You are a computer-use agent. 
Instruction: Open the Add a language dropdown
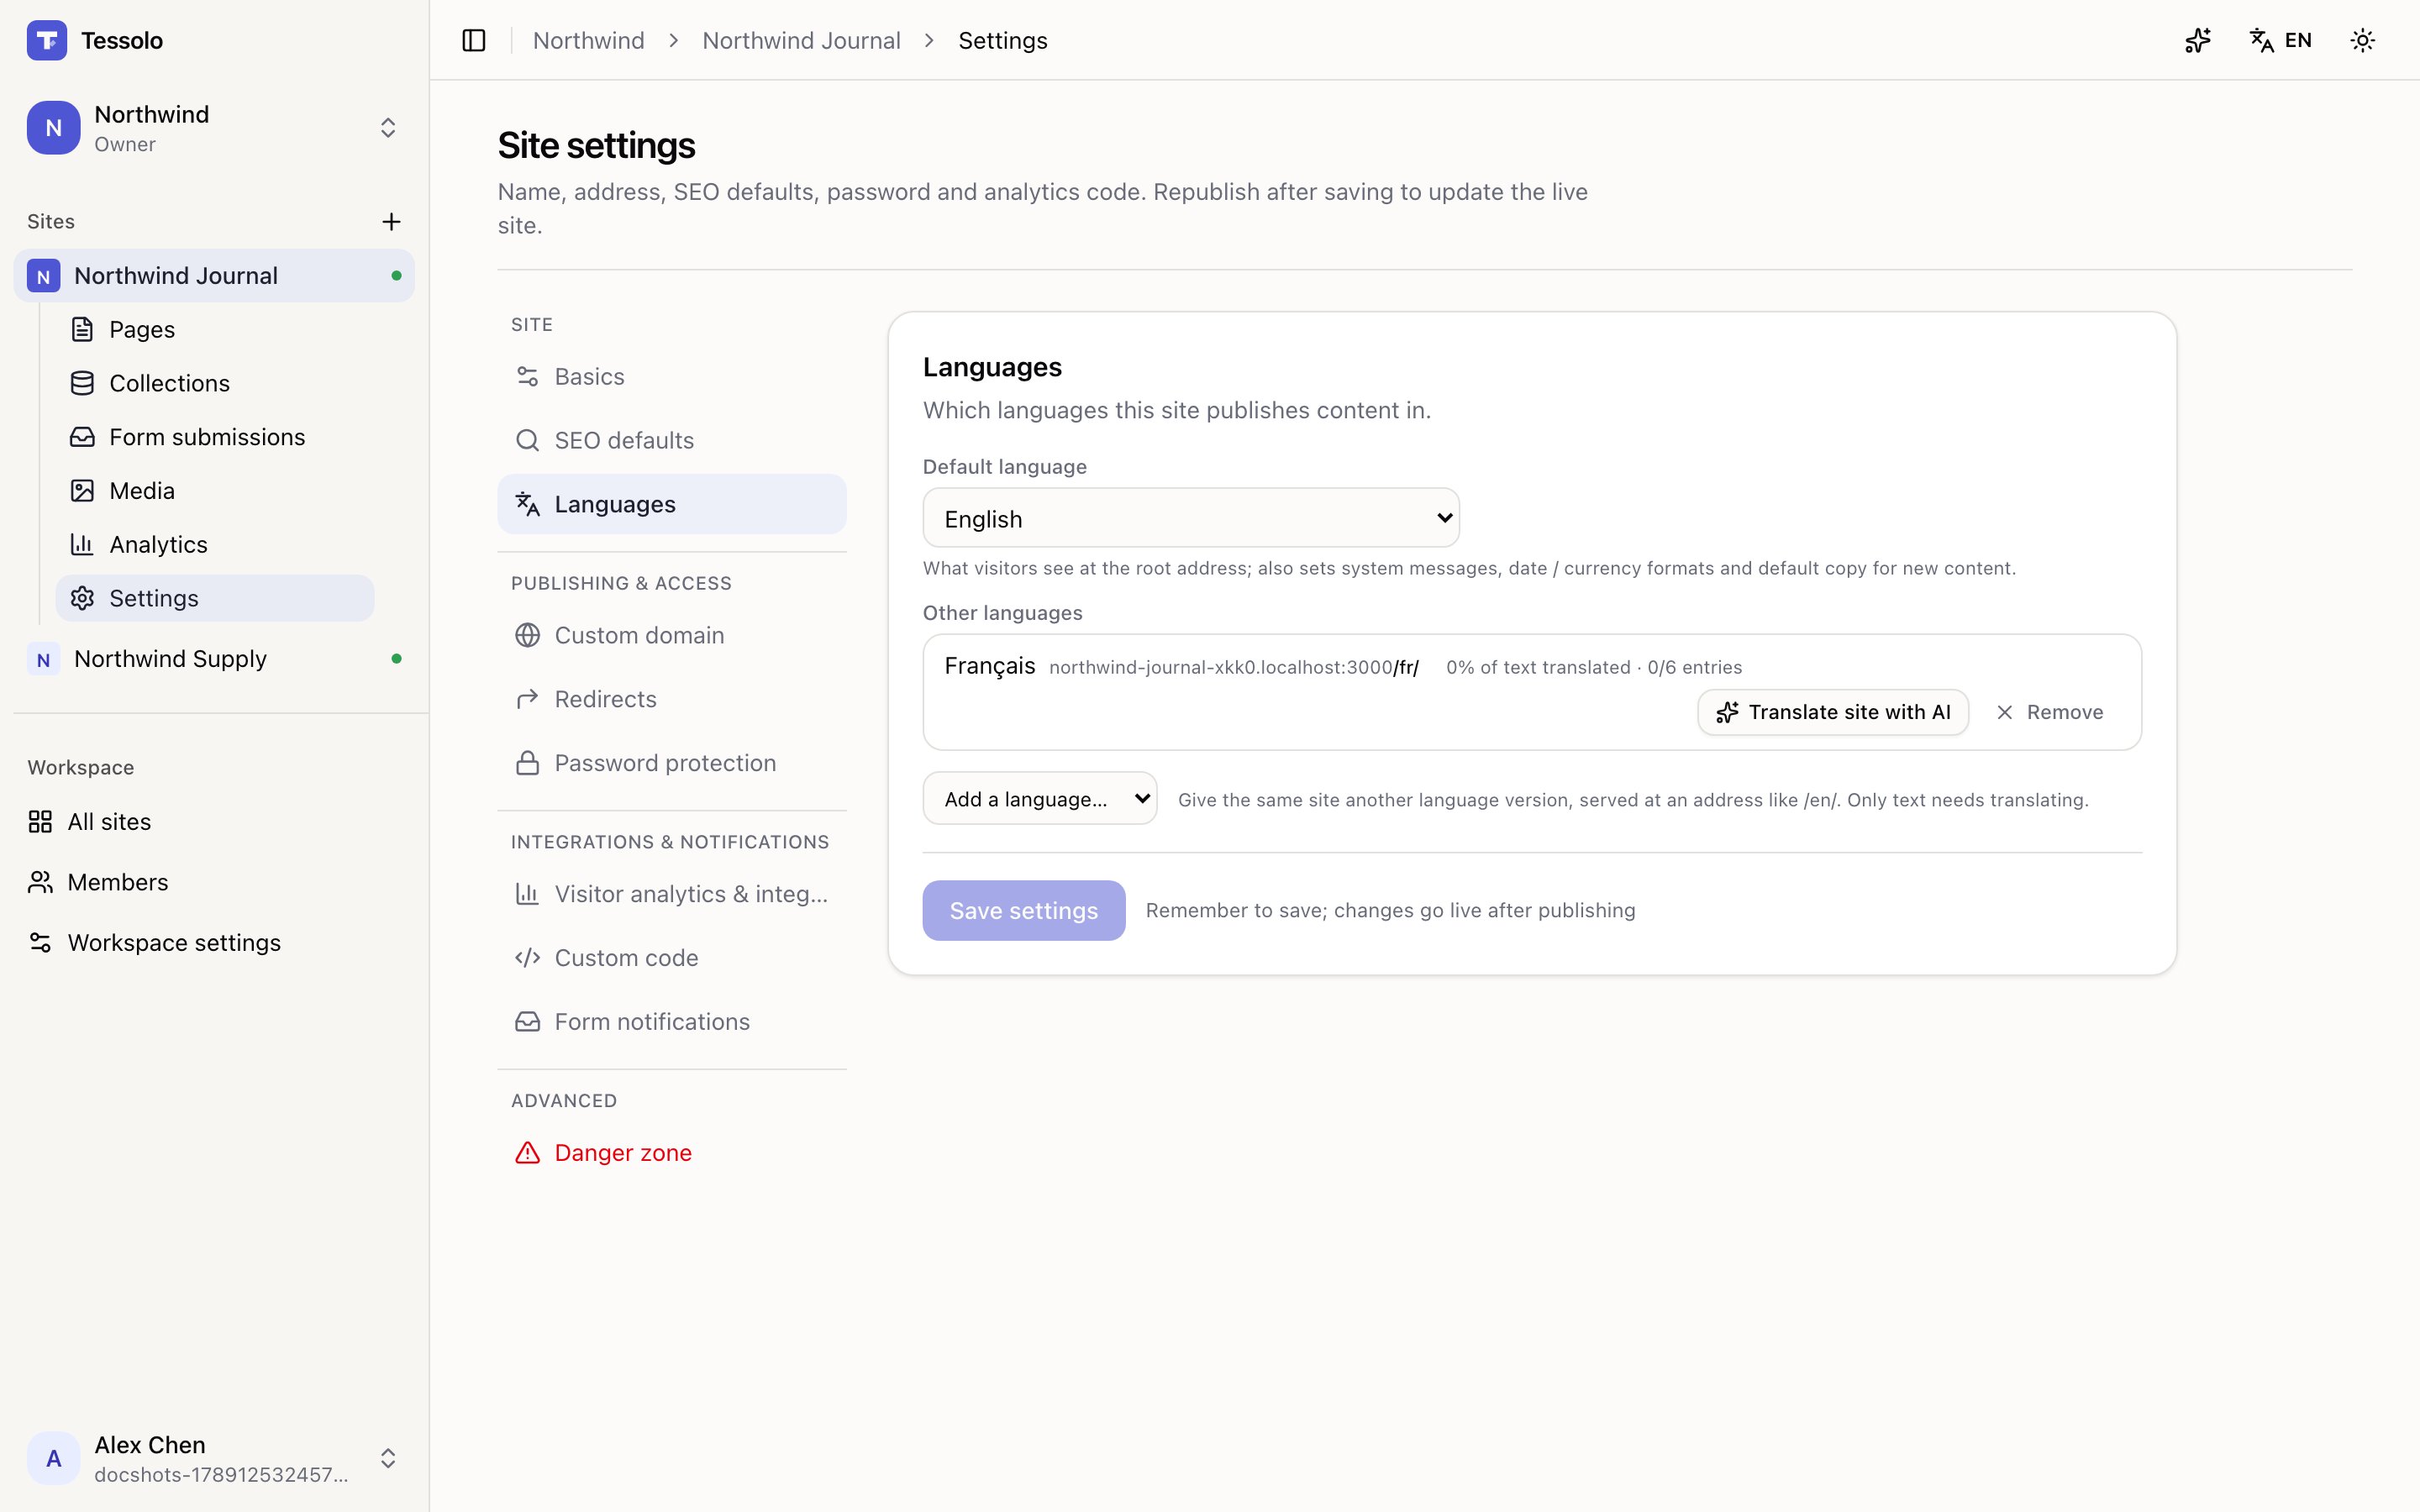(x=1040, y=798)
